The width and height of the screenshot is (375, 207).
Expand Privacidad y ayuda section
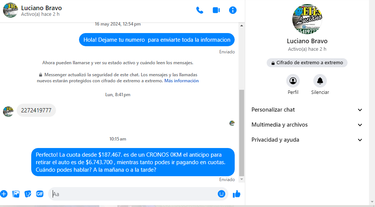[307, 140]
